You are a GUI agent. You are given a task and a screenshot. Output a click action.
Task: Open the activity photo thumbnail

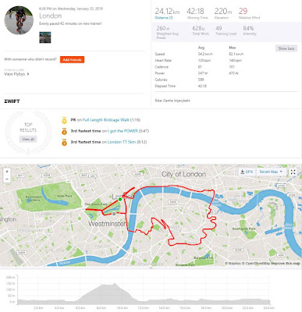pyautogui.click(x=45, y=37)
